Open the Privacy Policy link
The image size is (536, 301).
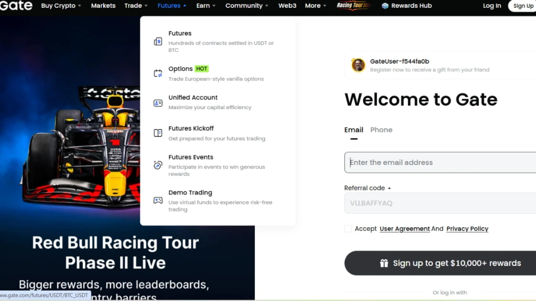point(467,229)
